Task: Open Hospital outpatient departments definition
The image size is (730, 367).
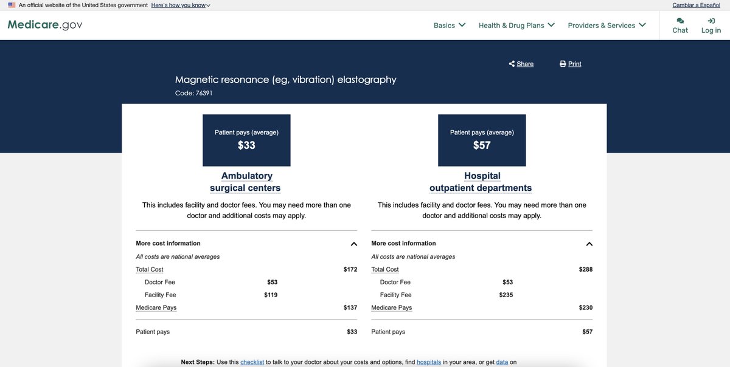Action: point(481,182)
